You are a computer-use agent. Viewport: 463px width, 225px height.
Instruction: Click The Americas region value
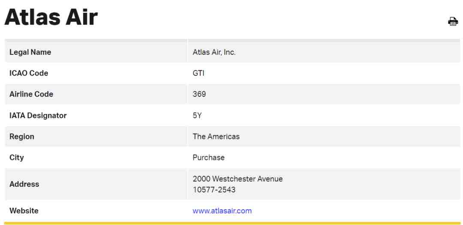click(216, 136)
